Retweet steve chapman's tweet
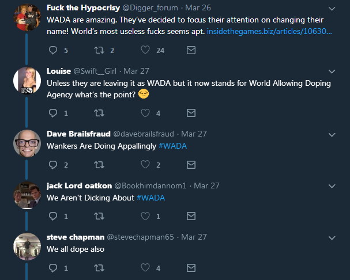350x280 pixels. [99, 268]
